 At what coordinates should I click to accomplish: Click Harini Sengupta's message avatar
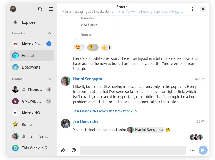coord(66,81)
